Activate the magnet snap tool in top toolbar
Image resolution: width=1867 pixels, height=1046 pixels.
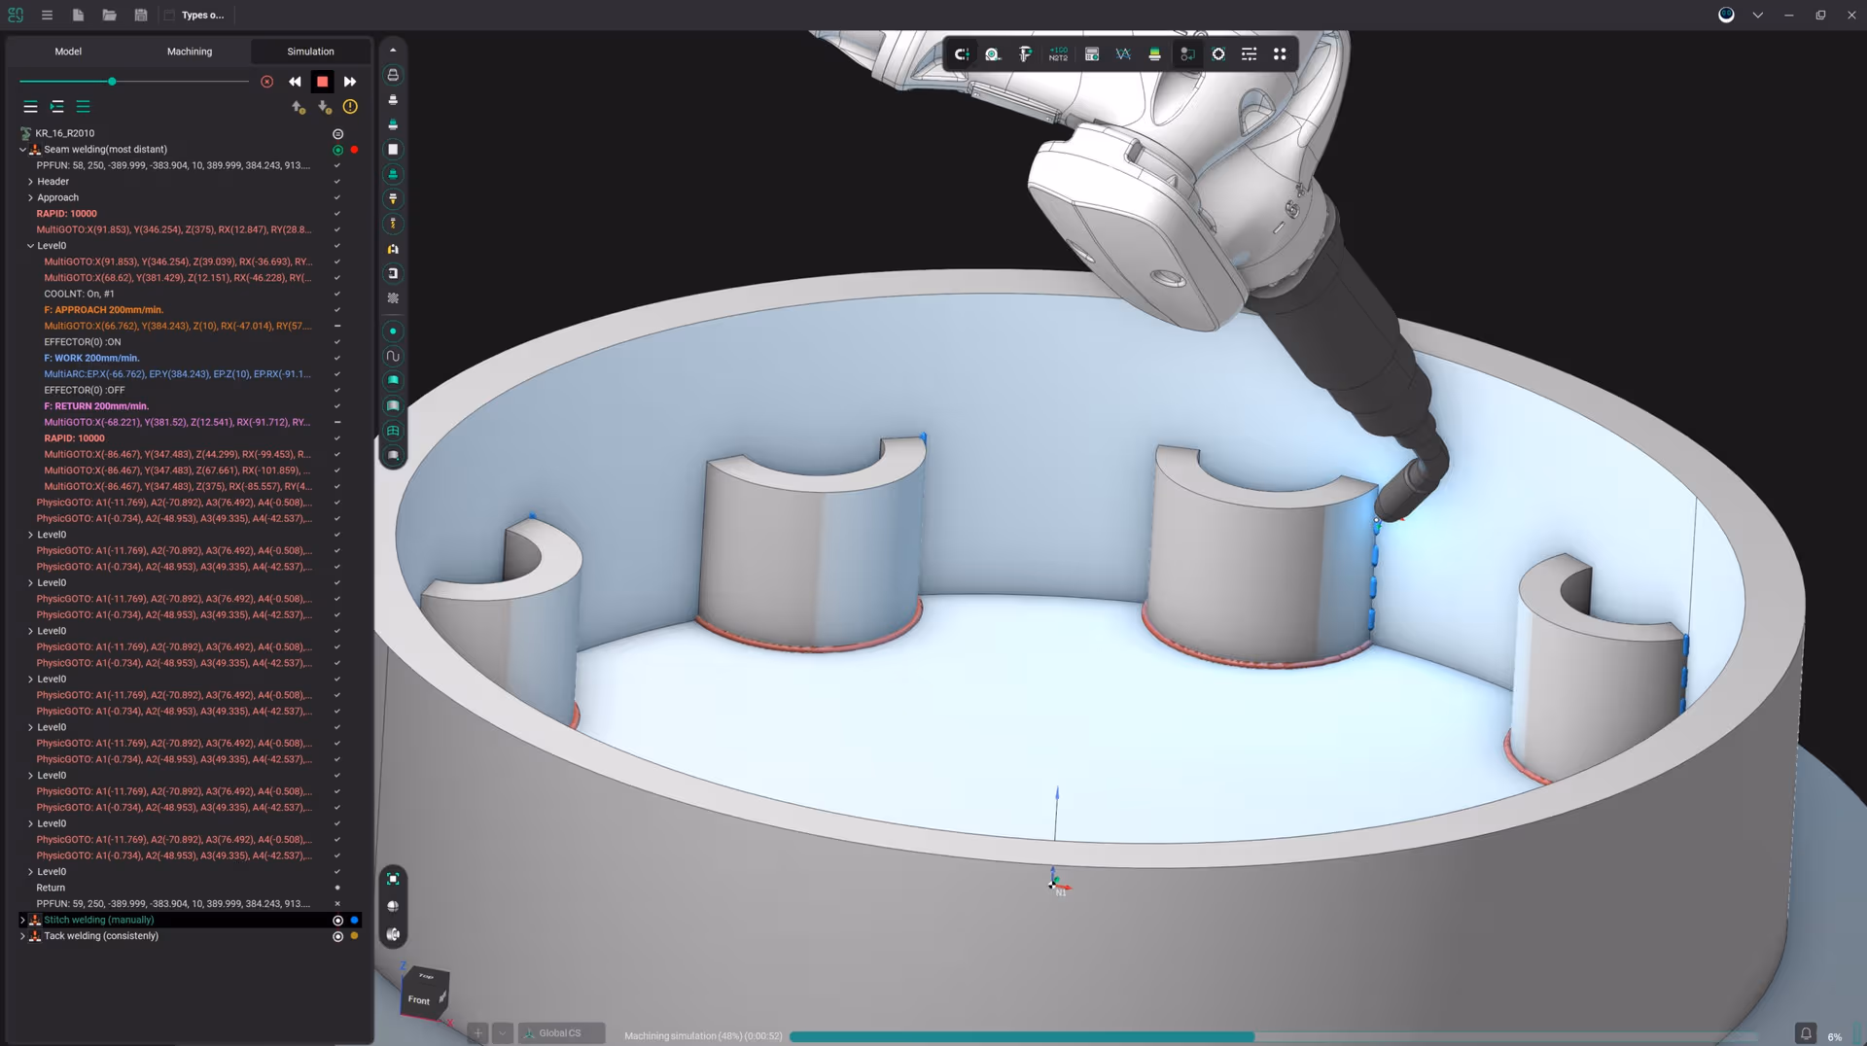coord(963,54)
